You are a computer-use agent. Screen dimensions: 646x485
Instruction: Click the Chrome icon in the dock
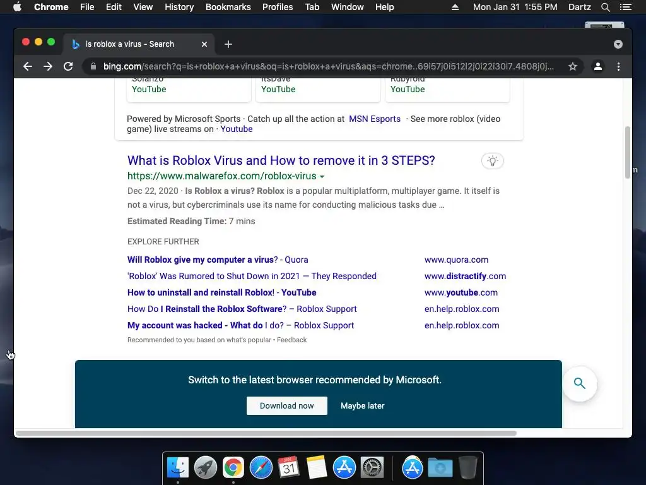coord(233,468)
